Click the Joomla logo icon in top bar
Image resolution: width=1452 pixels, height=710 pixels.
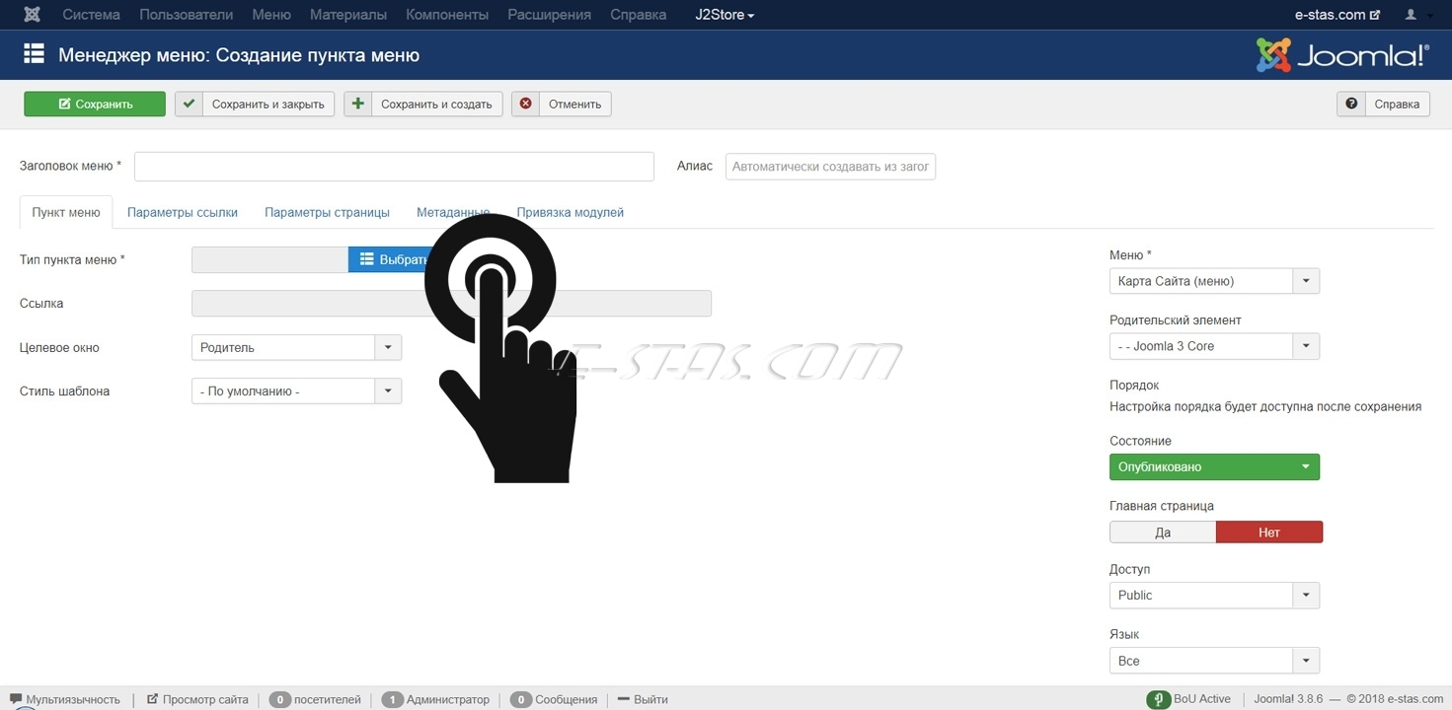33,15
